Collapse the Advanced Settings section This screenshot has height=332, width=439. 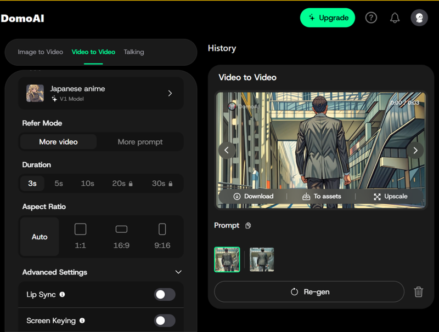(x=178, y=272)
